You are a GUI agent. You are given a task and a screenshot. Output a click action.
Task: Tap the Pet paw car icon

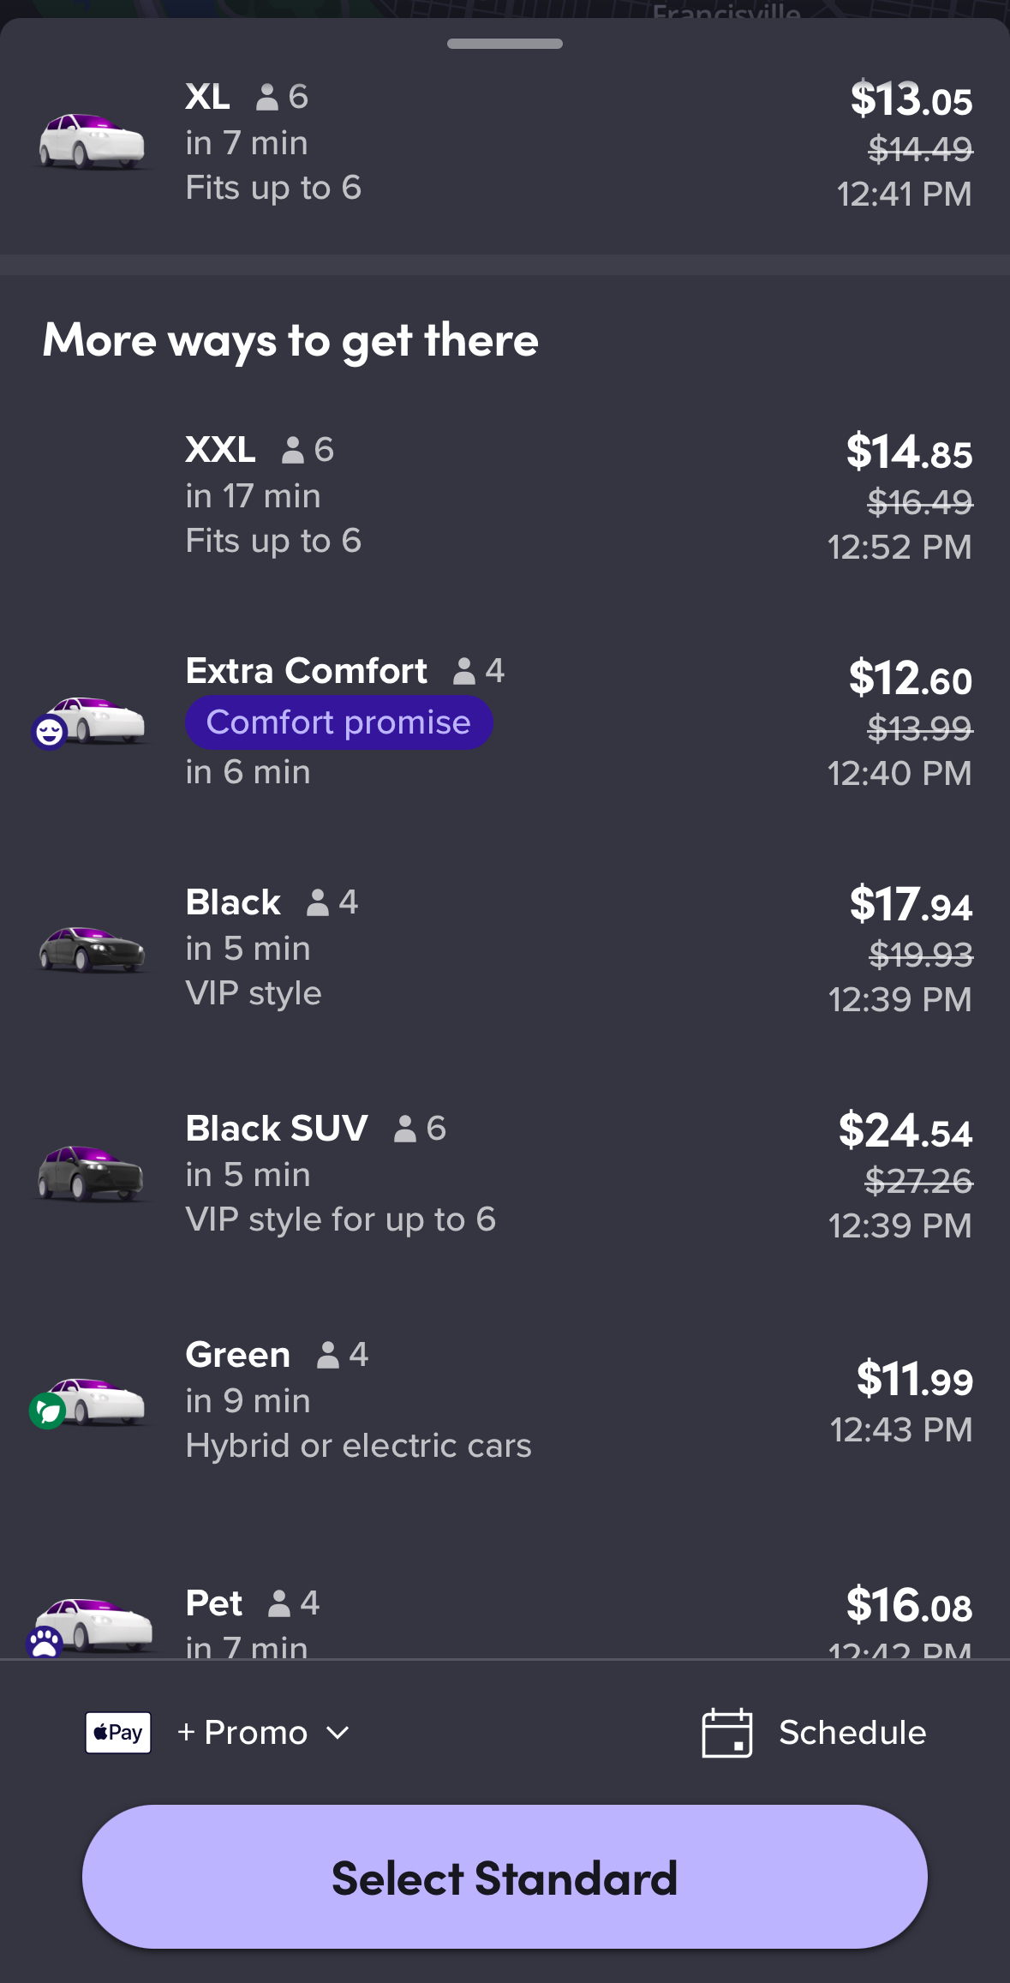pos(93,1625)
